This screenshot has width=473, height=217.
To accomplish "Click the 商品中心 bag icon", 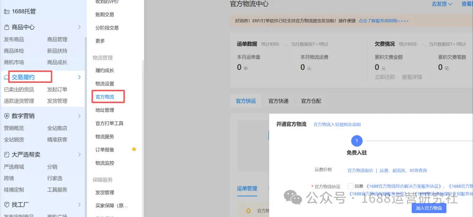I will point(6,27).
